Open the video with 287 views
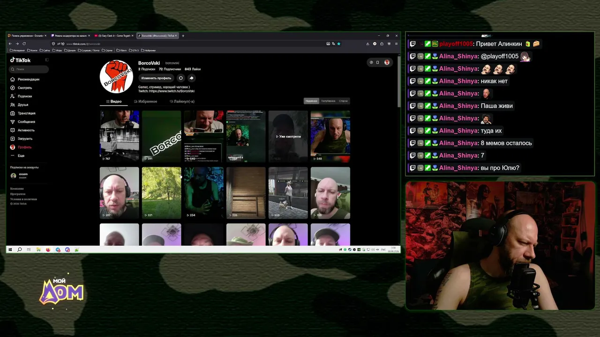 click(120, 193)
